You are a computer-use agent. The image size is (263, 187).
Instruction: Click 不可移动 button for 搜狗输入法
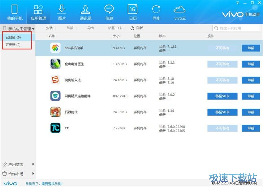pyautogui.click(x=222, y=80)
